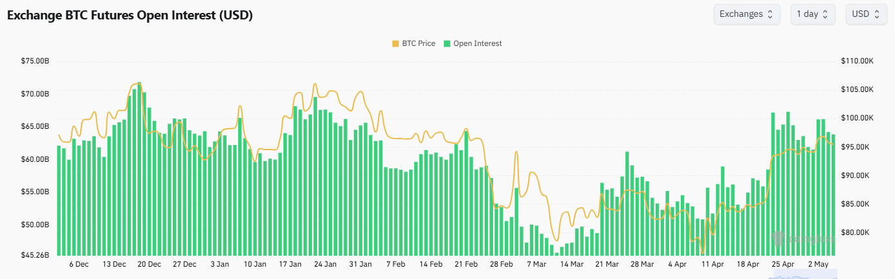Click the 2 May date axis label
This screenshot has height=279, width=895.
coord(819,264)
